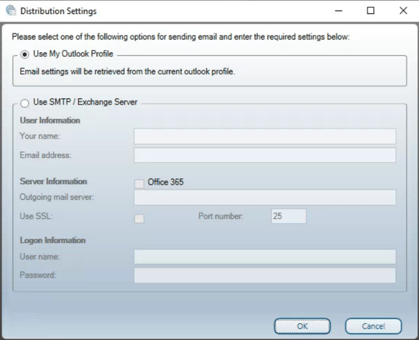Click the Distribution Settings title bar text
419x340 pixels.
pos(59,11)
